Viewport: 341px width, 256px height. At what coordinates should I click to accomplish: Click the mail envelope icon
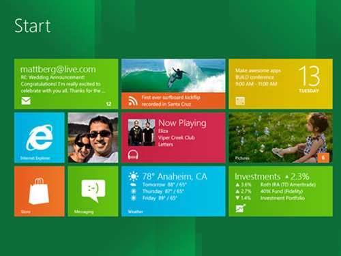click(26, 100)
